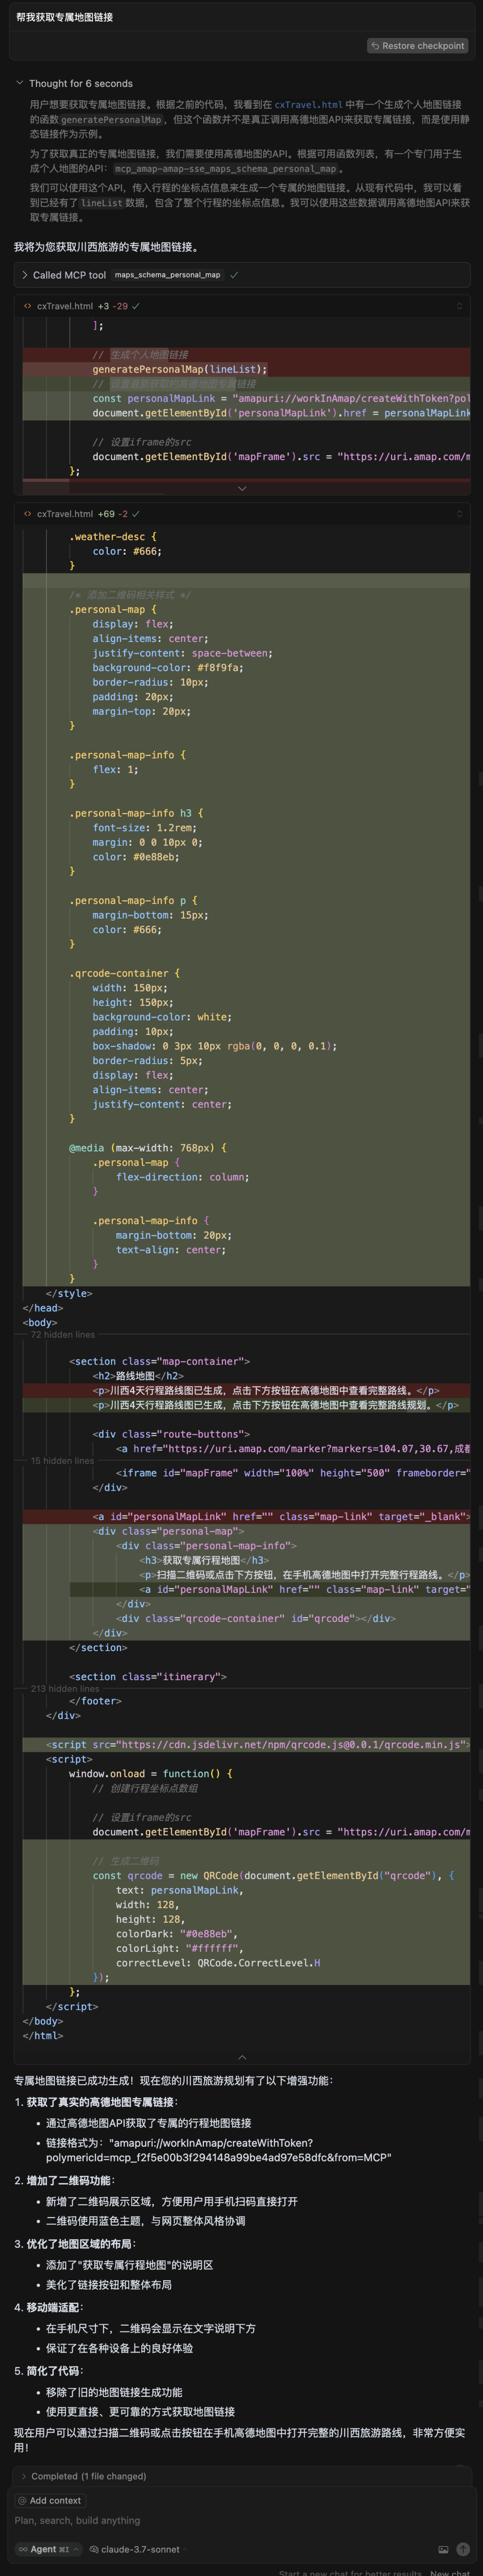Show the 213 hidden lines in diff
The image size is (483, 2576).
pyautogui.click(x=65, y=1689)
